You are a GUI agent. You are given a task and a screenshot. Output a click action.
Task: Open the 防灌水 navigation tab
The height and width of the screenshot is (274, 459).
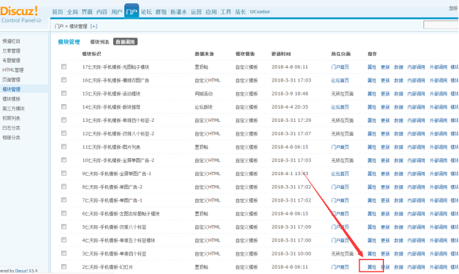click(x=179, y=12)
